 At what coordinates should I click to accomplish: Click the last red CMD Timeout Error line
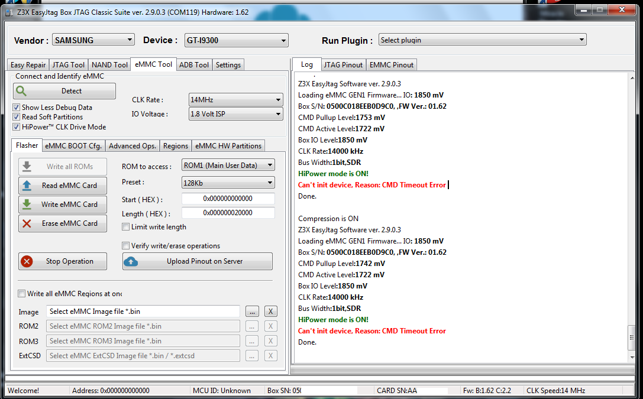pyautogui.click(x=372, y=331)
